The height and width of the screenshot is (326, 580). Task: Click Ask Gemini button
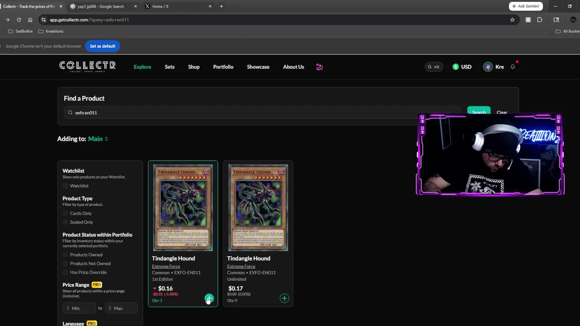tap(526, 6)
